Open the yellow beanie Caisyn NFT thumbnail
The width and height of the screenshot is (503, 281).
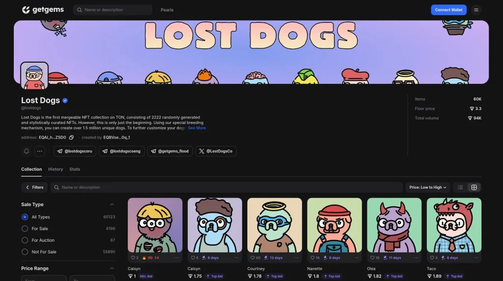[x=155, y=225]
